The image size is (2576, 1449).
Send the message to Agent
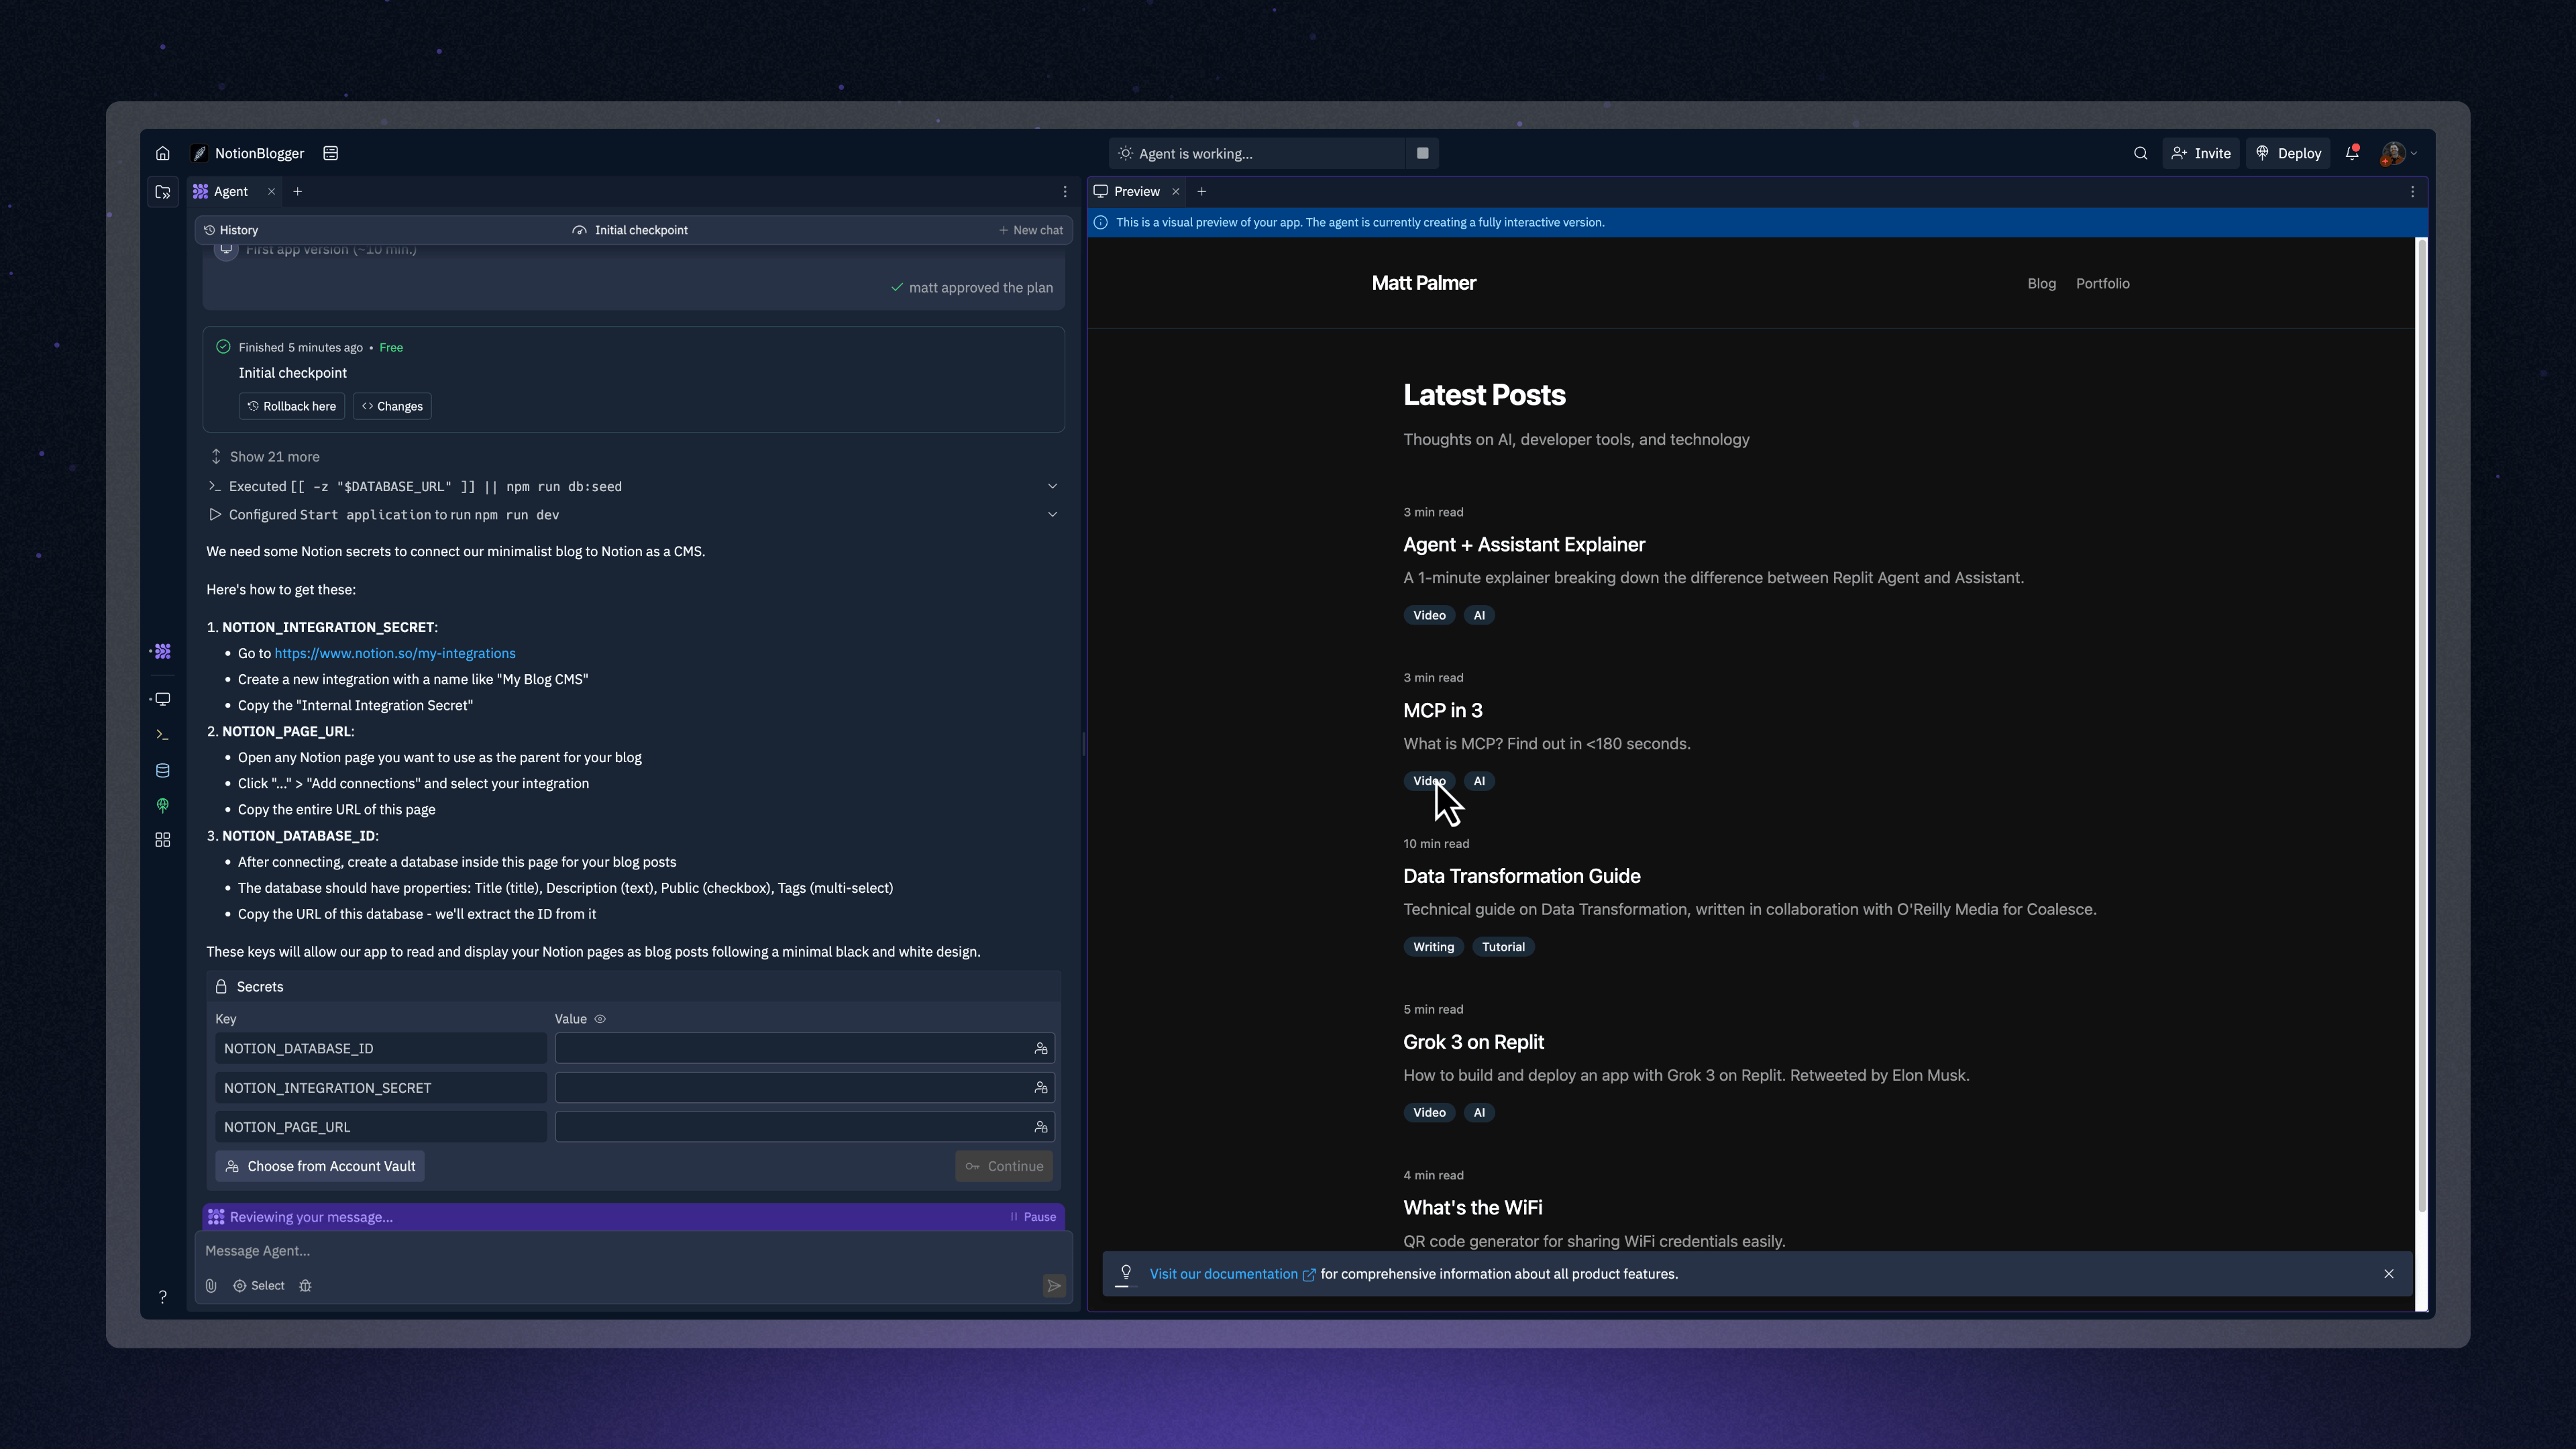coord(1054,1286)
